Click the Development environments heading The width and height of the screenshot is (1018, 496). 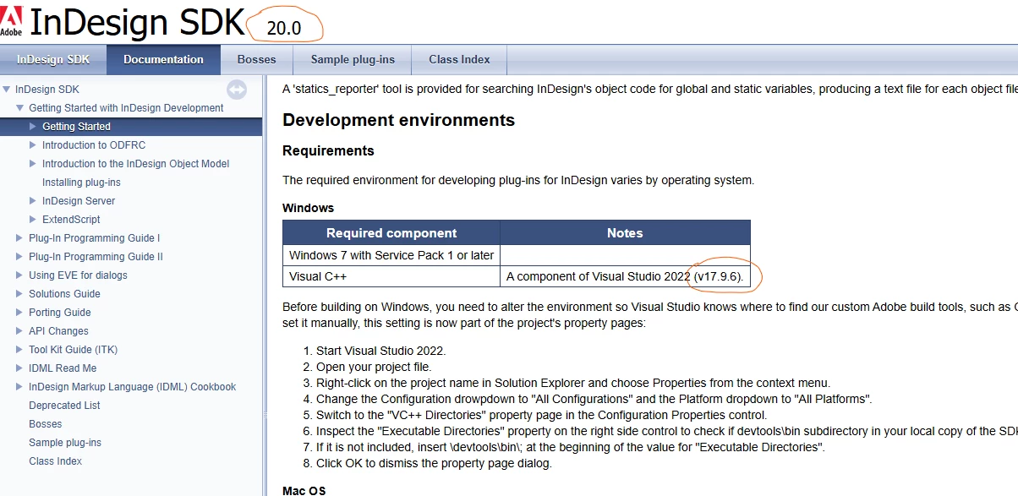tap(398, 120)
